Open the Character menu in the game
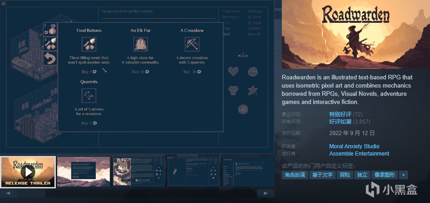 (x=231, y=11)
